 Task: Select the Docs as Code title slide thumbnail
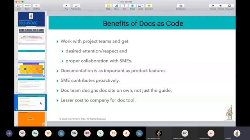pos(31,19)
